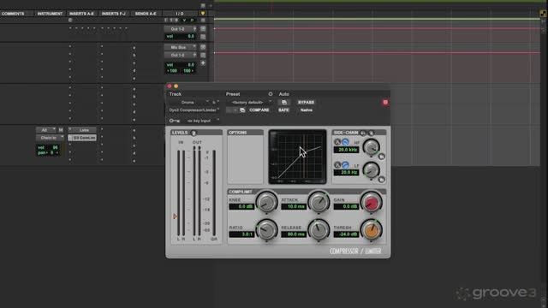Click the COMPARE button
This screenshot has width=548, height=308.
pos(259,110)
